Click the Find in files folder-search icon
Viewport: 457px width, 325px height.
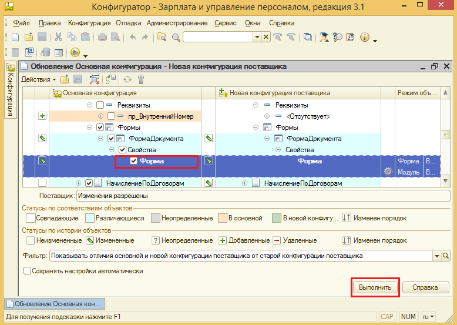click(x=162, y=37)
